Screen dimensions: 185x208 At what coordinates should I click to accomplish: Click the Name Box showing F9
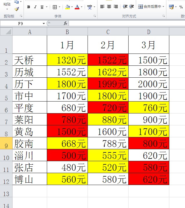21,24
